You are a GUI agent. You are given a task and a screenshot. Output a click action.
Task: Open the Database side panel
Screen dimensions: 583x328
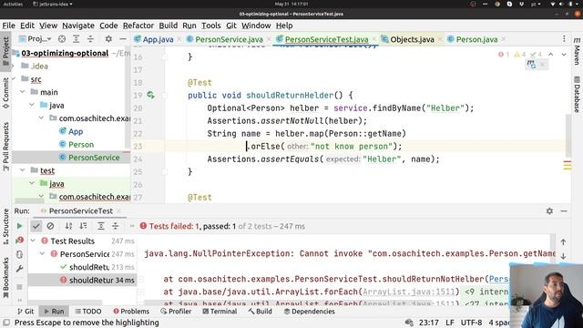(577, 94)
